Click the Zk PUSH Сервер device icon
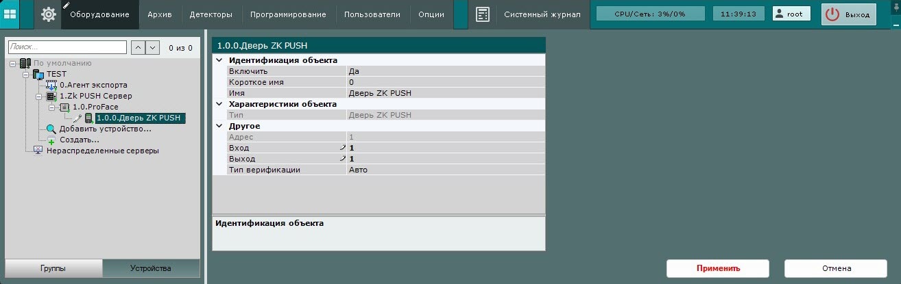901x284 pixels. [x=51, y=96]
